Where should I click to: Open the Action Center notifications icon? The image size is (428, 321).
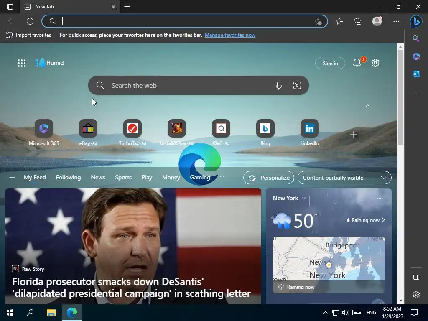(414, 313)
